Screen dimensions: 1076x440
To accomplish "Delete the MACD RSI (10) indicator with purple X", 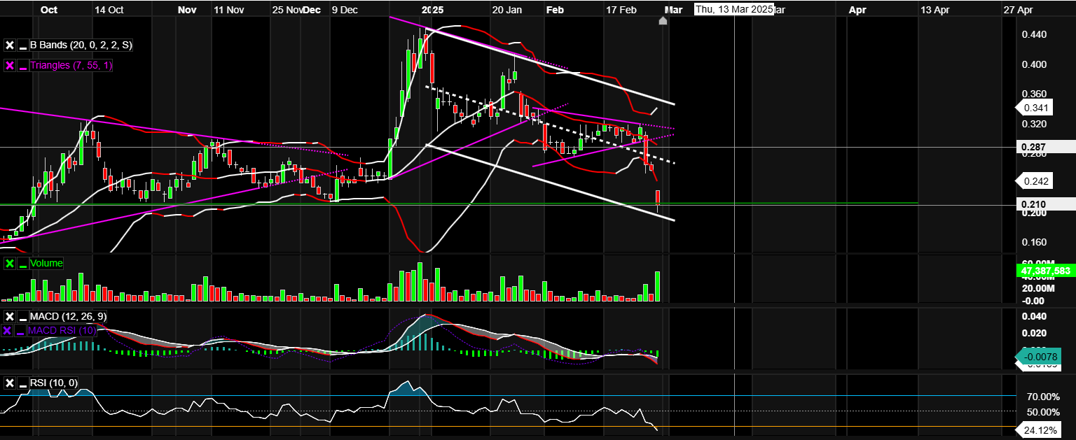I will pos(8,330).
